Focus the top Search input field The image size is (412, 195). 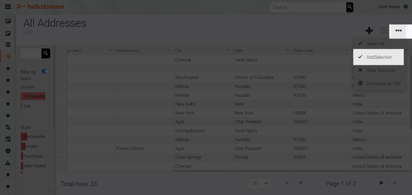point(308,7)
